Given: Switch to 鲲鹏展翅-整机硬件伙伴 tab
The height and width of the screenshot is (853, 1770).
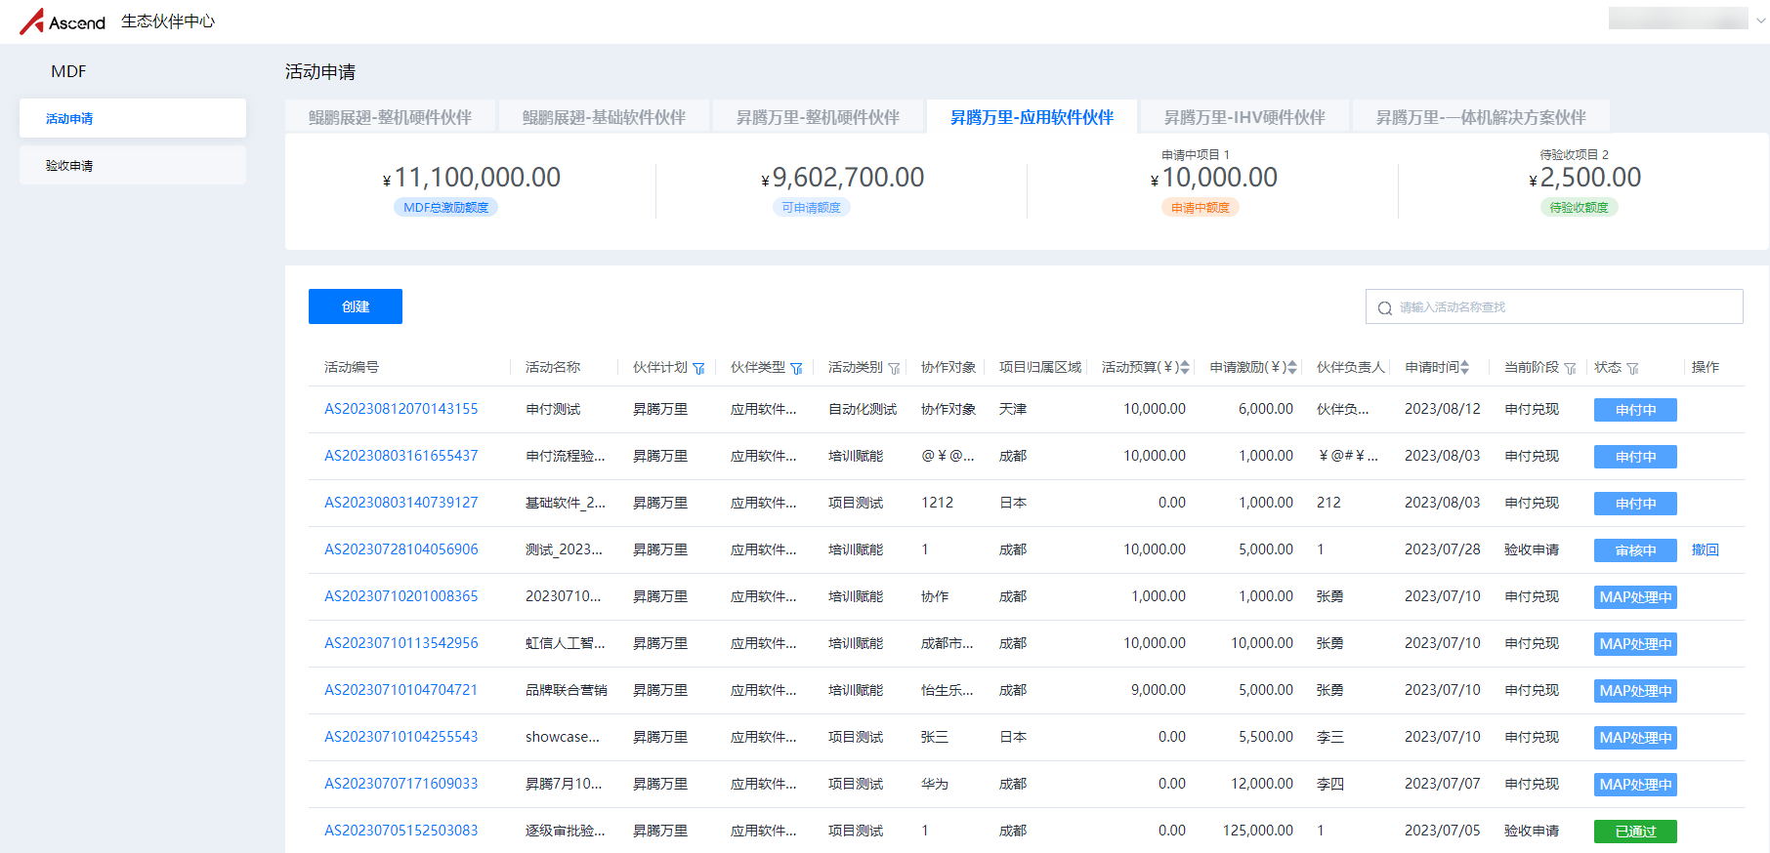Looking at the screenshot, I should (390, 117).
